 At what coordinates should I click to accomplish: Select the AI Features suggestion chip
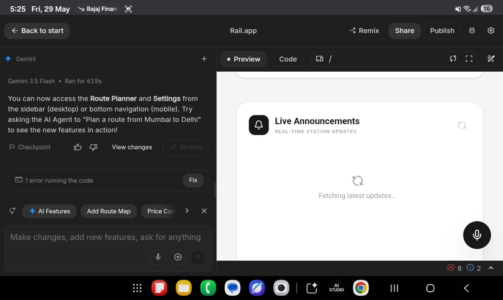[49, 211]
